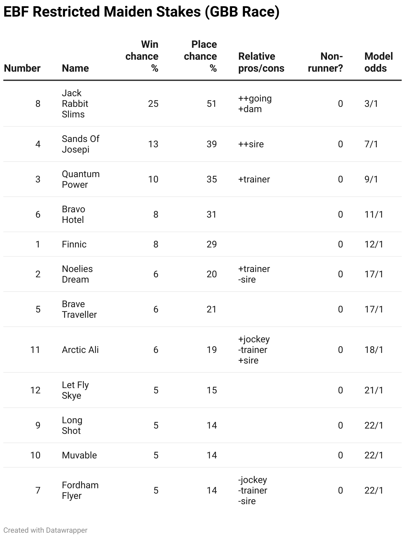Click the Place chance % header

(x=200, y=56)
